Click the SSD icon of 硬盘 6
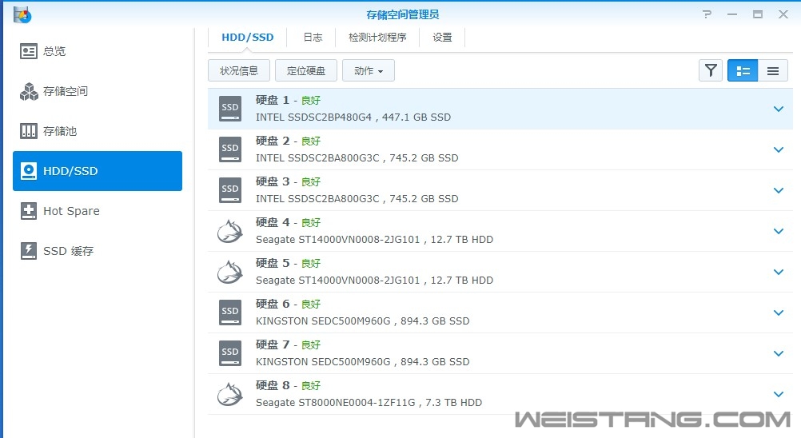Viewport: 801px width, 438px height. (x=230, y=313)
